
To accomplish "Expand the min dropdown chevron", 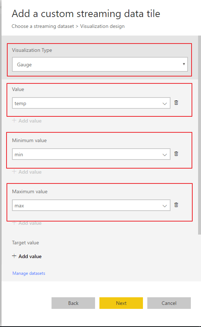I will click(x=165, y=154).
